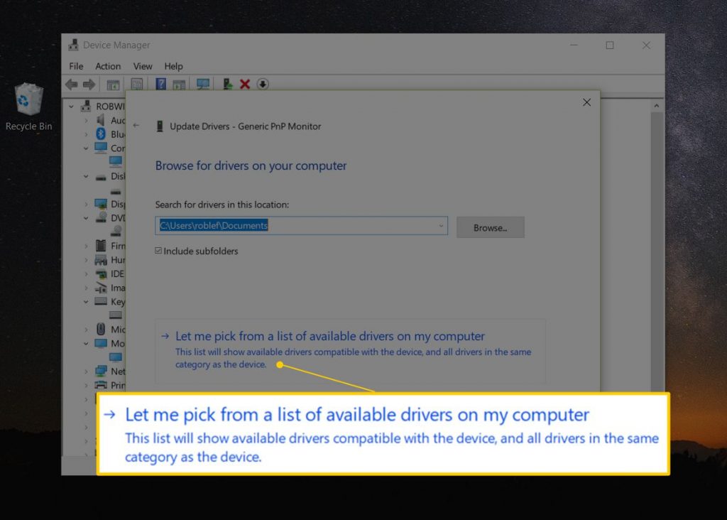Viewport: 727px width, 520px height.
Task: Select the child device under Monitors category
Action: [116, 357]
